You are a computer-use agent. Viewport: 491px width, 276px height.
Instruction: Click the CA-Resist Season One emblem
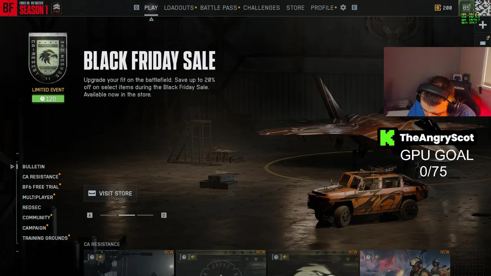click(x=48, y=58)
